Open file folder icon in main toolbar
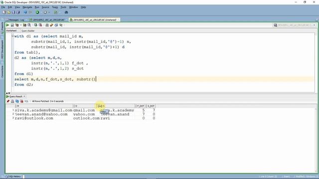The height and width of the screenshot is (179, 319). tap(9, 12)
